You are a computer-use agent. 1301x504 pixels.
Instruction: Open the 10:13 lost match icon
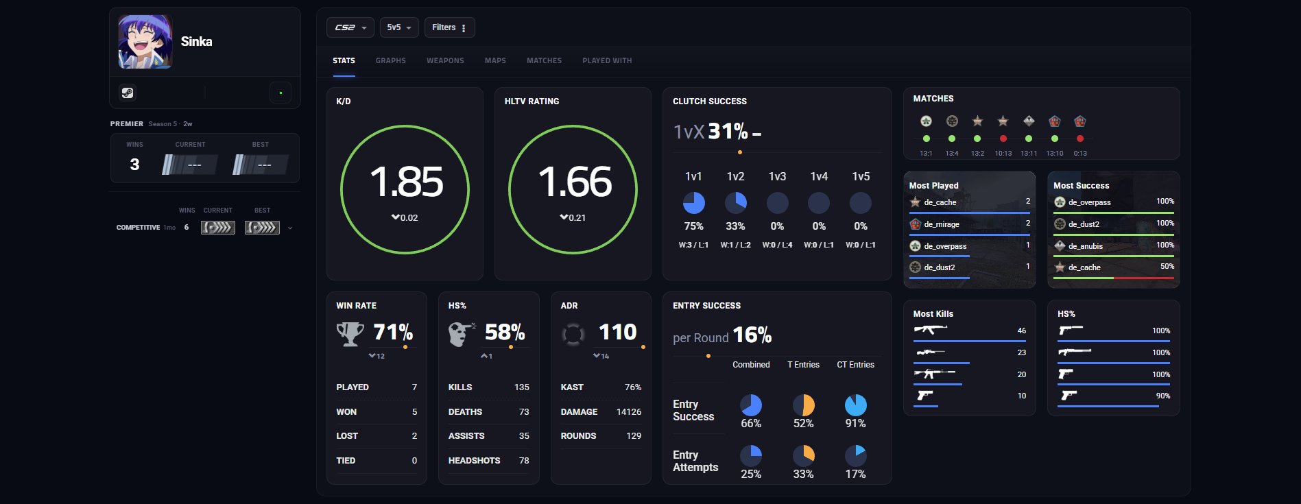click(1003, 121)
